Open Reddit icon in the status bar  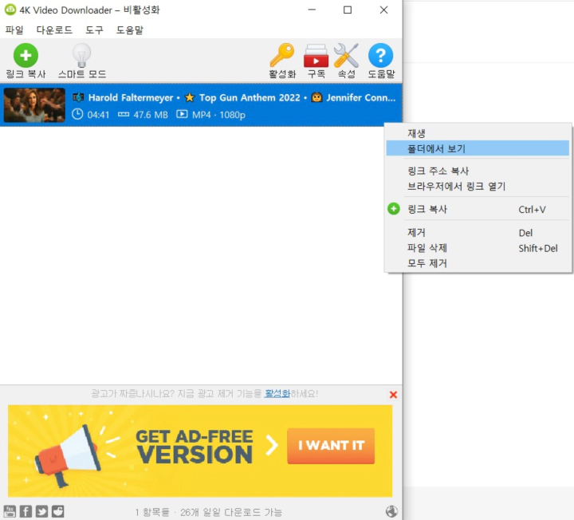coord(58,511)
